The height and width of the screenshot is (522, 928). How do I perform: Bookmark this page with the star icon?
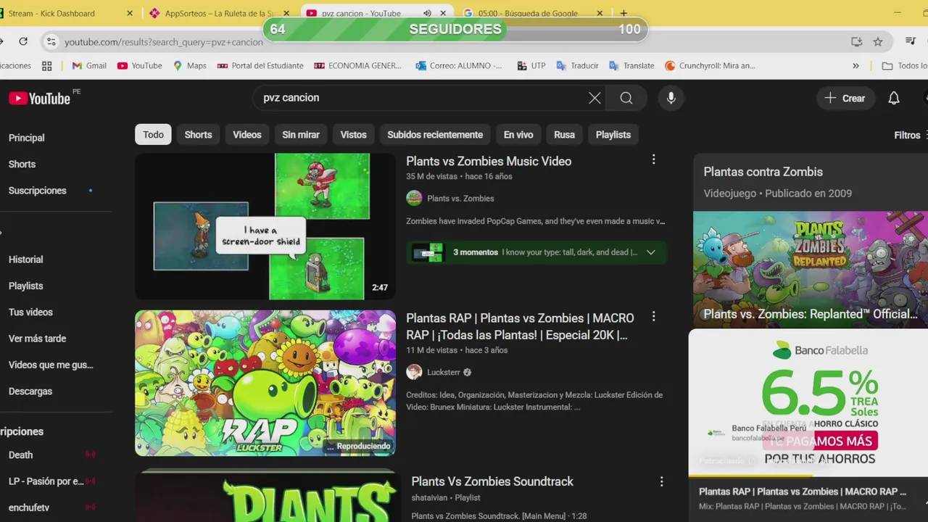coord(878,42)
